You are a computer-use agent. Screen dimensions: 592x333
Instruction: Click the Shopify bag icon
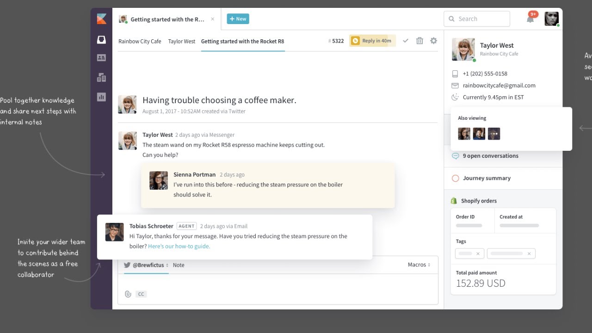[454, 201]
